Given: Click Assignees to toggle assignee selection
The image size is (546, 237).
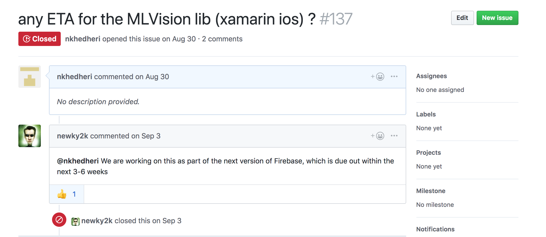Looking at the screenshot, I should pos(431,76).
